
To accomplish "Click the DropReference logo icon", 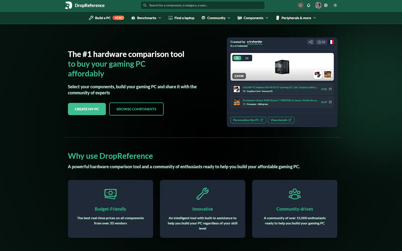I will (68, 5).
